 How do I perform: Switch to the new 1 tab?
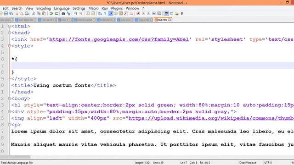(64, 20)
